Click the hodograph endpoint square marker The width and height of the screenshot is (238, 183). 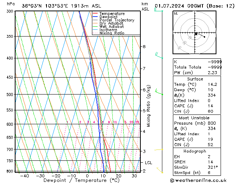204,37
